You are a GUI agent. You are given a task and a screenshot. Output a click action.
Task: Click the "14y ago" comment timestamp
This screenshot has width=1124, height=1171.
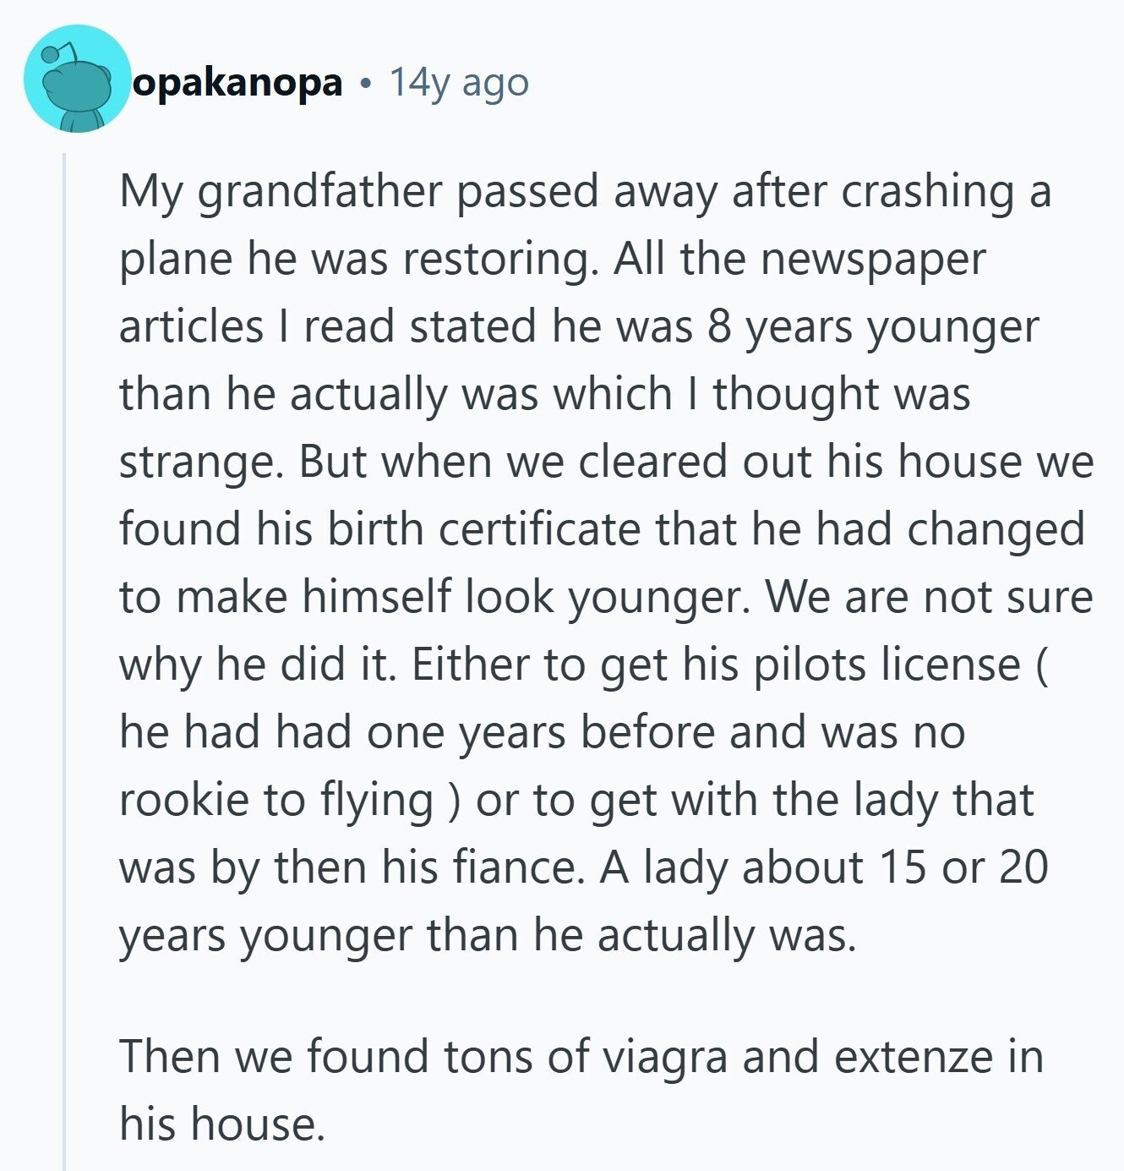coord(459,83)
